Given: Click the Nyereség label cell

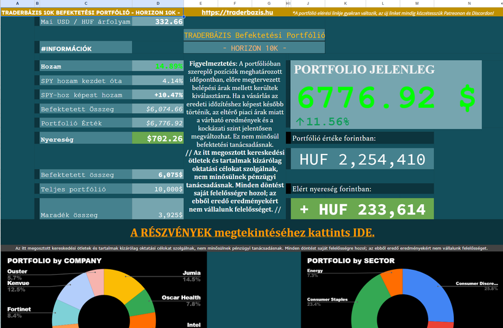Looking at the screenshot, I should coord(86,138).
